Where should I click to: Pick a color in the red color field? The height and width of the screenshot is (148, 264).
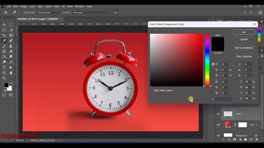click(x=177, y=60)
